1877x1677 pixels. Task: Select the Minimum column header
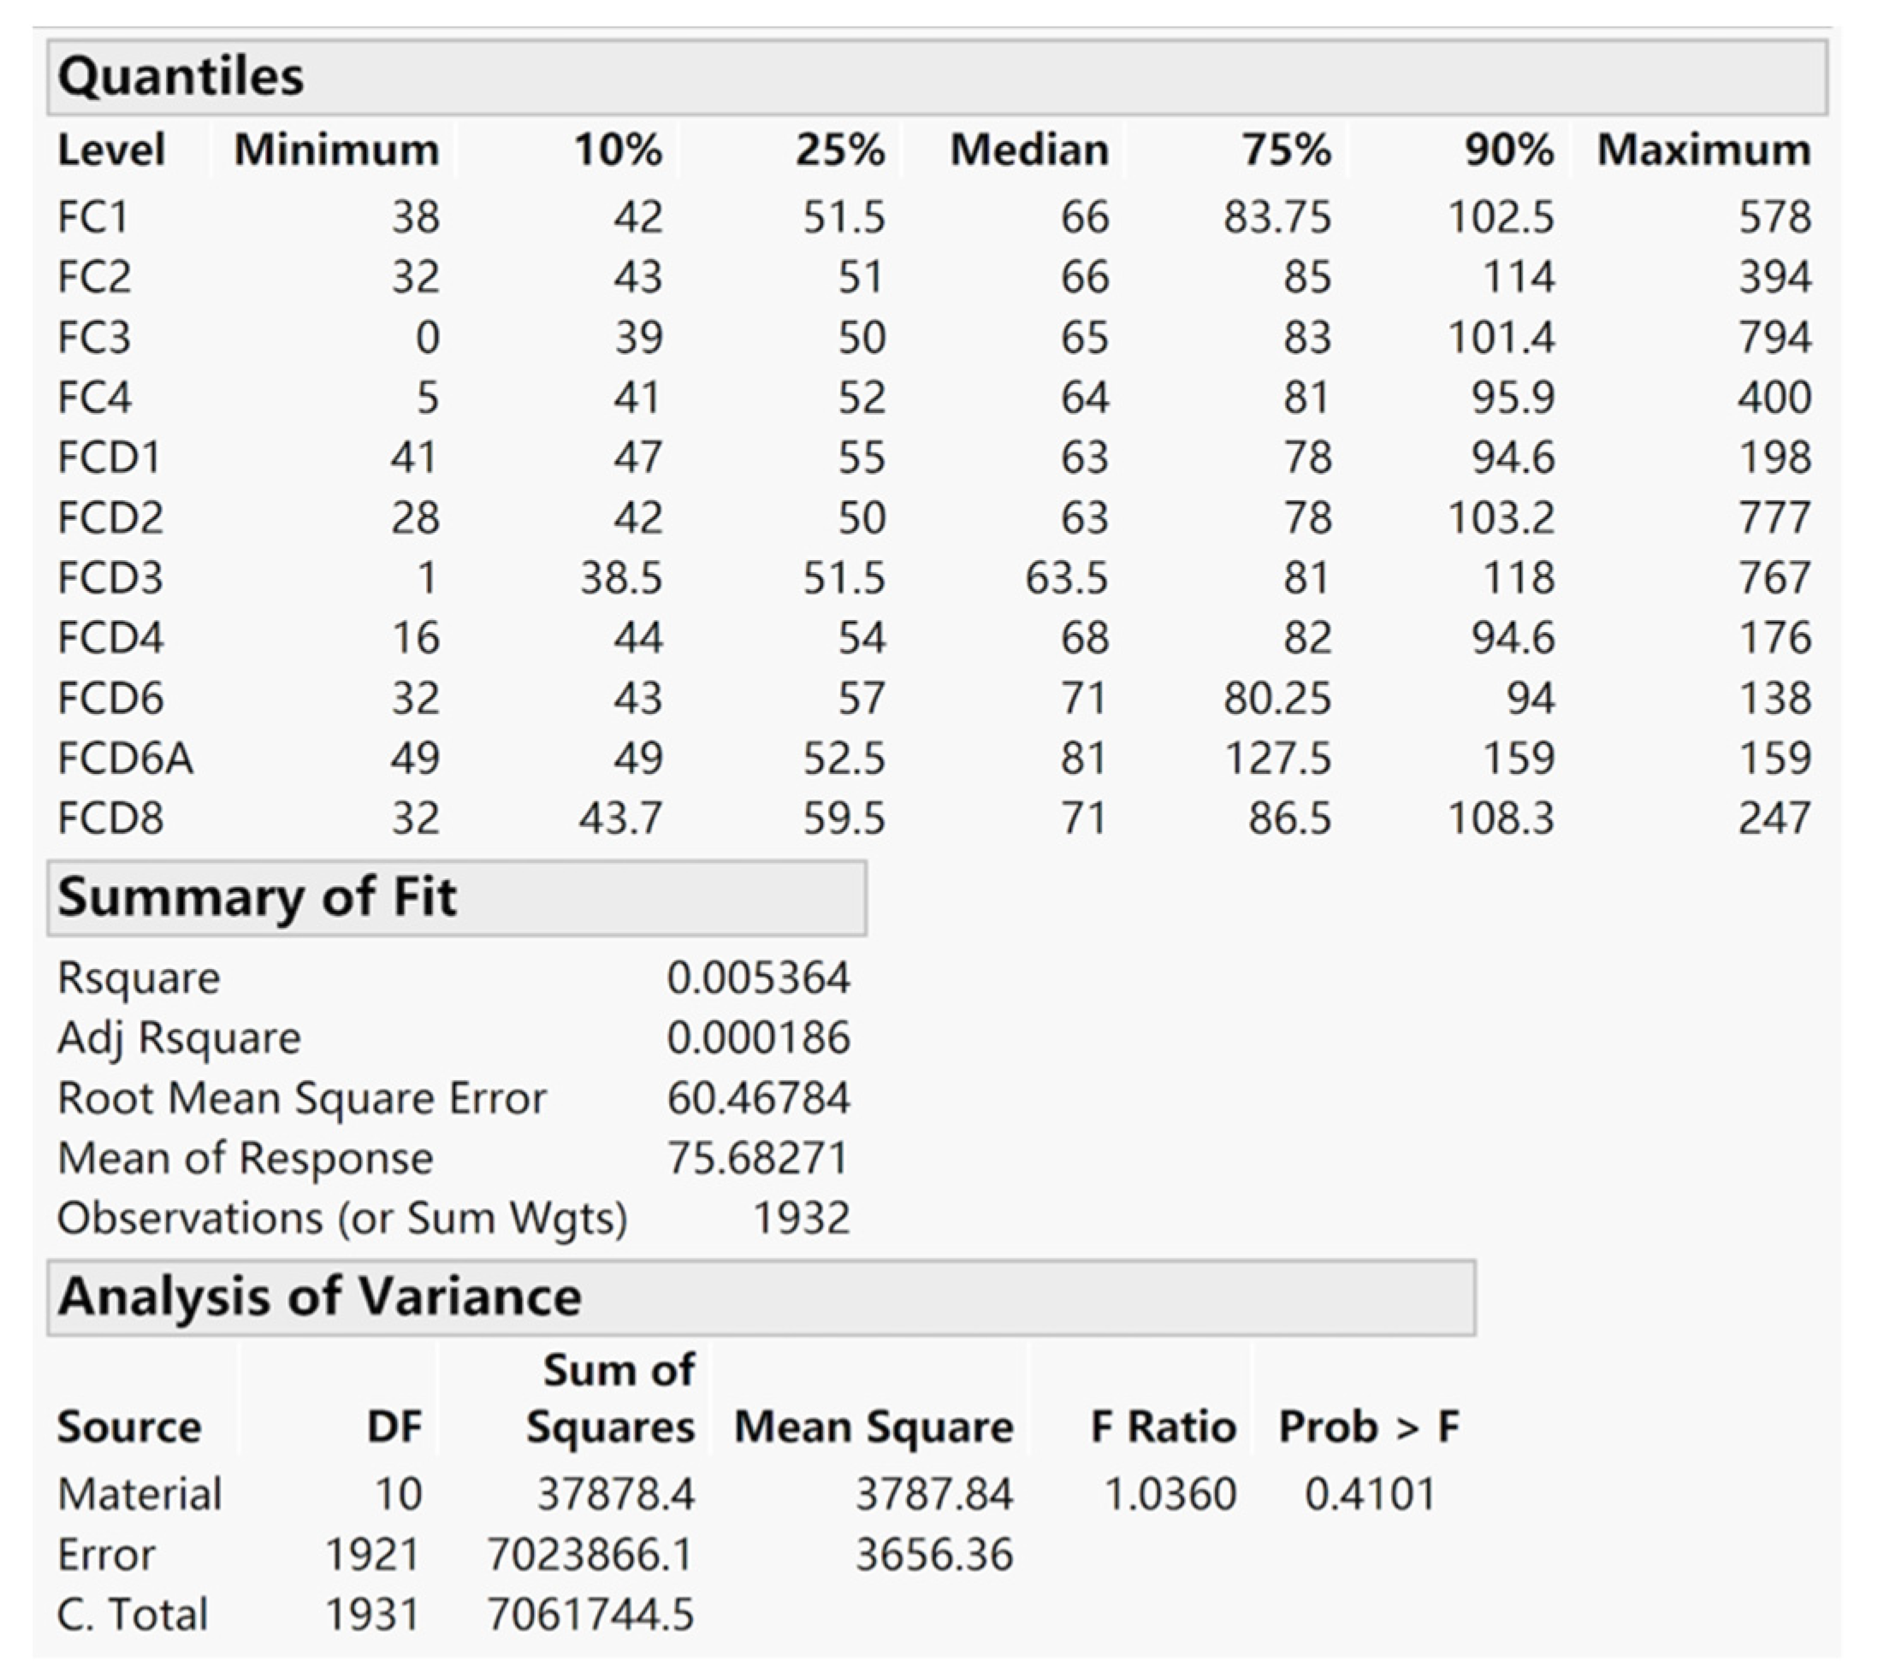coord(335,151)
